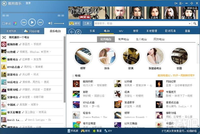The image size is (200, 134).
Task: Open KTV microphone in bottom bar
Action: 108,131
